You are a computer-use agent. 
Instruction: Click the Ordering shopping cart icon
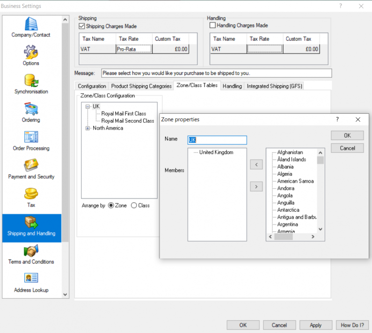pos(31,109)
